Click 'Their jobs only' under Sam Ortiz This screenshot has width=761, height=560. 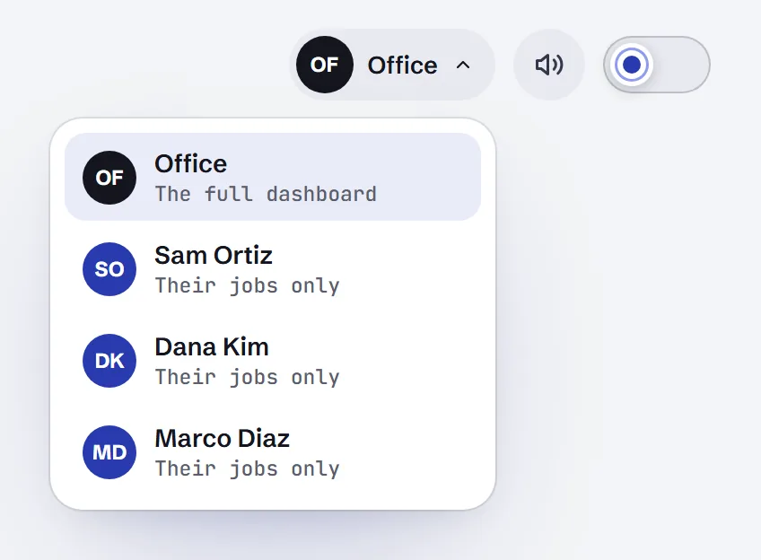(x=247, y=285)
